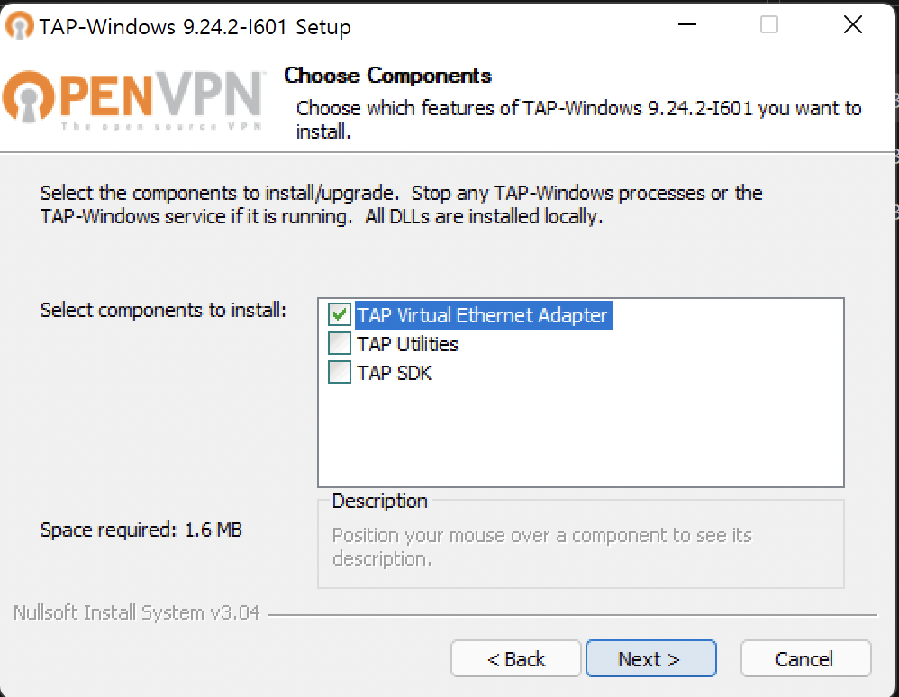Click the 'Select components to install:' label
The image size is (899, 697).
[x=163, y=310]
